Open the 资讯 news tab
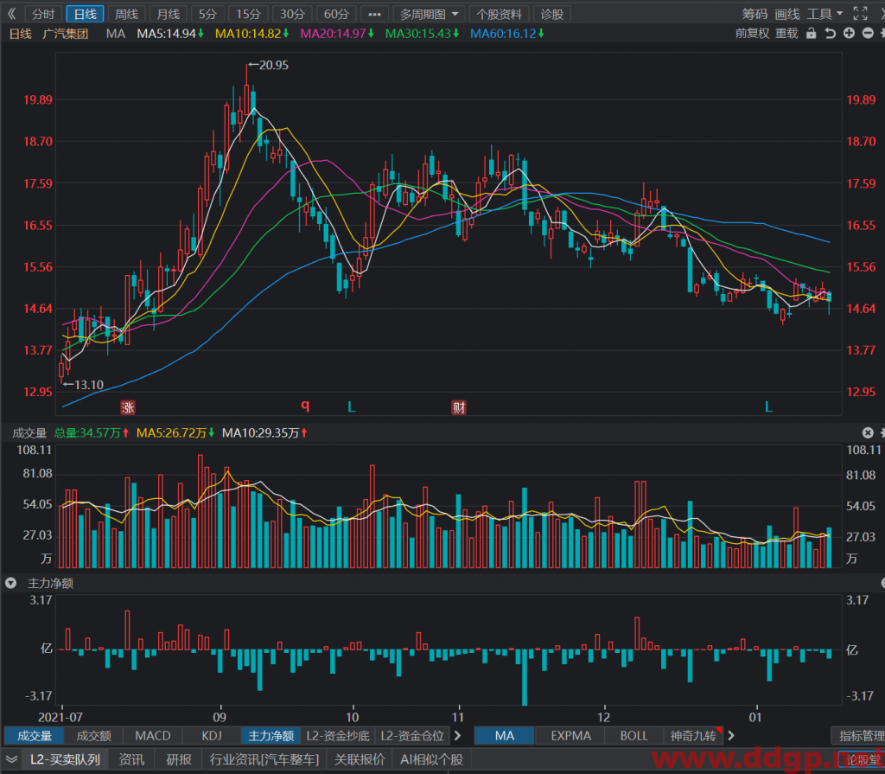The height and width of the screenshot is (774, 885). (x=131, y=759)
